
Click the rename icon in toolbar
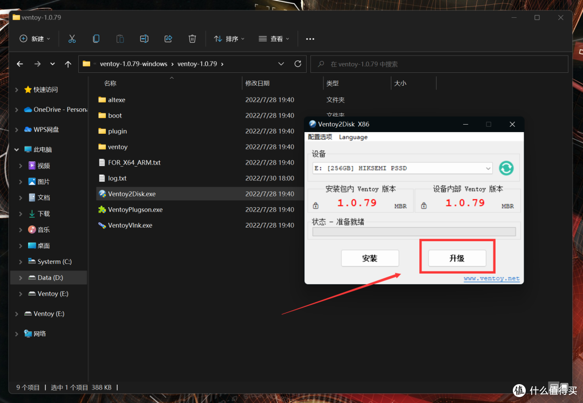(x=144, y=39)
